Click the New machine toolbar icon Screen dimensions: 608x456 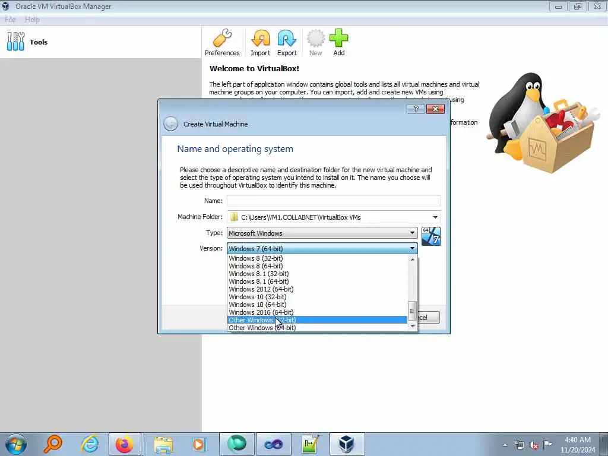point(316,43)
